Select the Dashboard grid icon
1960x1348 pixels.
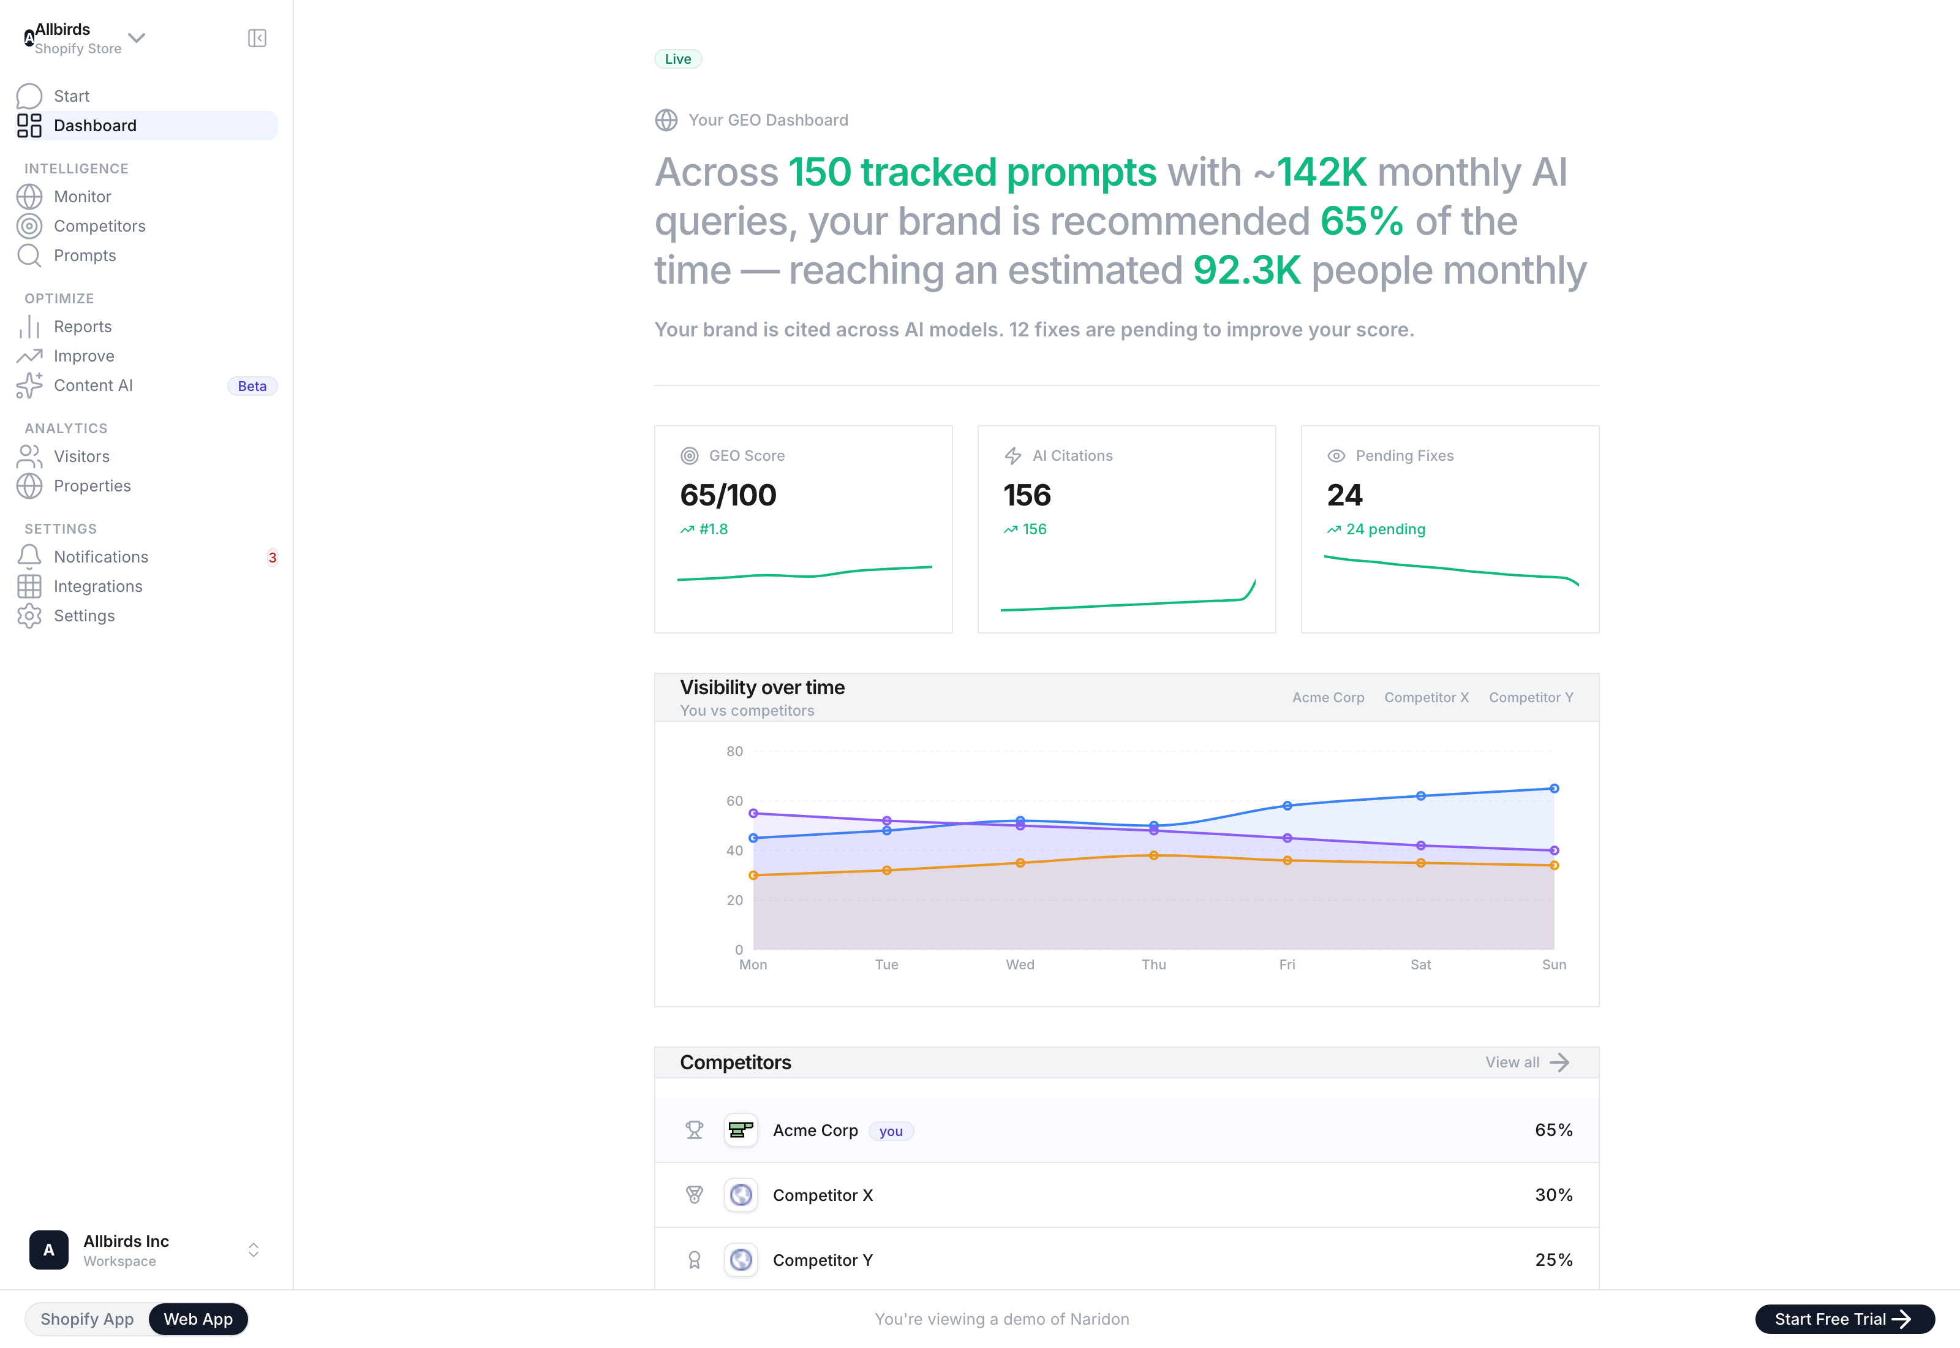[29, 126]
